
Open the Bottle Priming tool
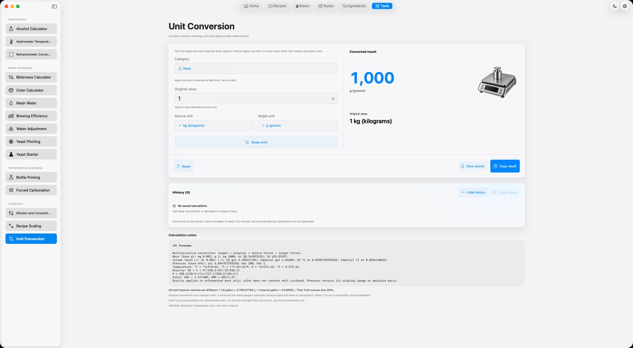click(31, 177)
